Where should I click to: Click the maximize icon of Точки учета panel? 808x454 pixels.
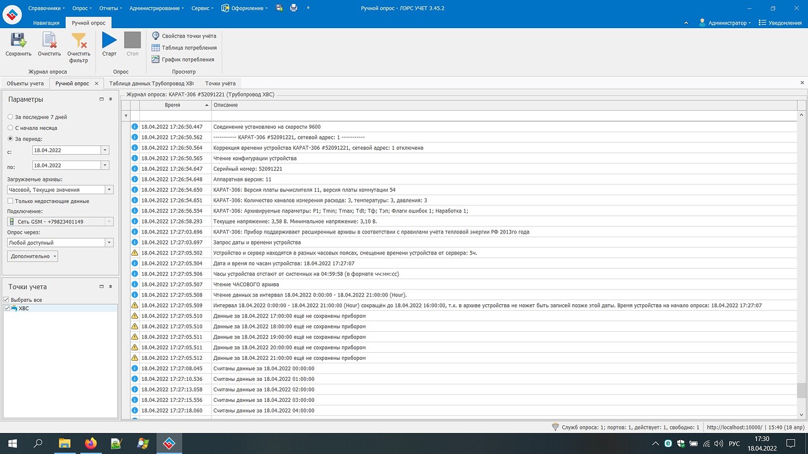pyautogui.click(x=101, y=287)
